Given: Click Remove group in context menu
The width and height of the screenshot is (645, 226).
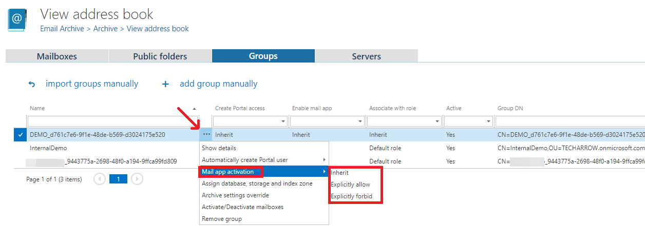Looking at the screenshot, I should (222, 219).
